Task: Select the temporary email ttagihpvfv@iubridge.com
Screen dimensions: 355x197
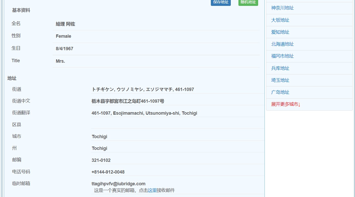Action: (118, 183)
